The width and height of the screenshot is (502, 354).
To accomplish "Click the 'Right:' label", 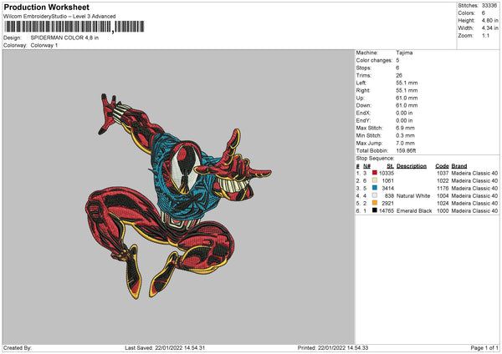I will point(363,90).
